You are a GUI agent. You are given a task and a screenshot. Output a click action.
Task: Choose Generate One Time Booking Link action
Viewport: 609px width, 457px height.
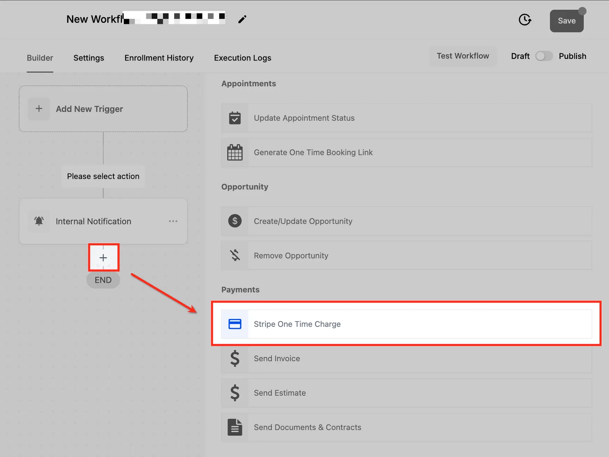tap(407, 152)
